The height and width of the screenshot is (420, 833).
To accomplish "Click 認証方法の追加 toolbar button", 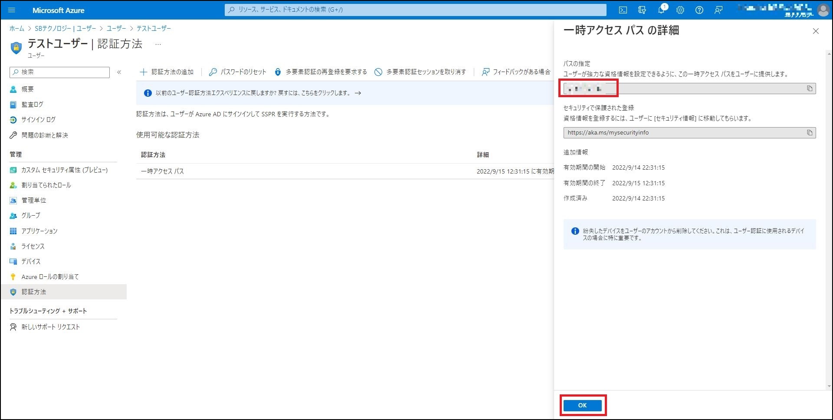I will [x=167, y=72].
